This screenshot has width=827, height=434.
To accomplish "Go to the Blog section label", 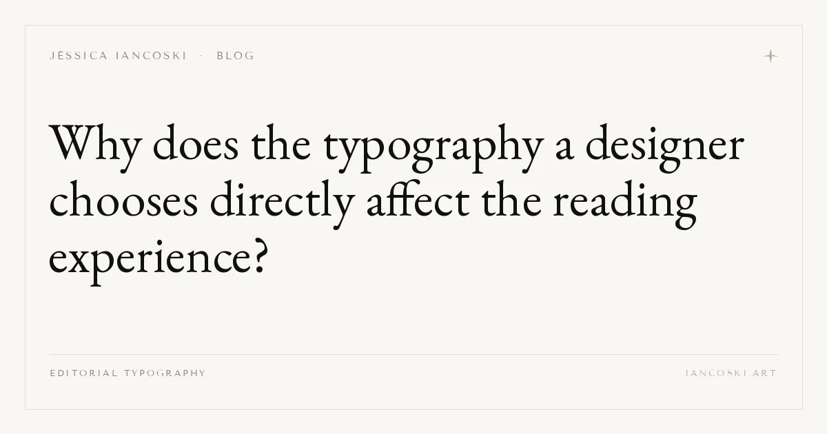I will [235, 56].
